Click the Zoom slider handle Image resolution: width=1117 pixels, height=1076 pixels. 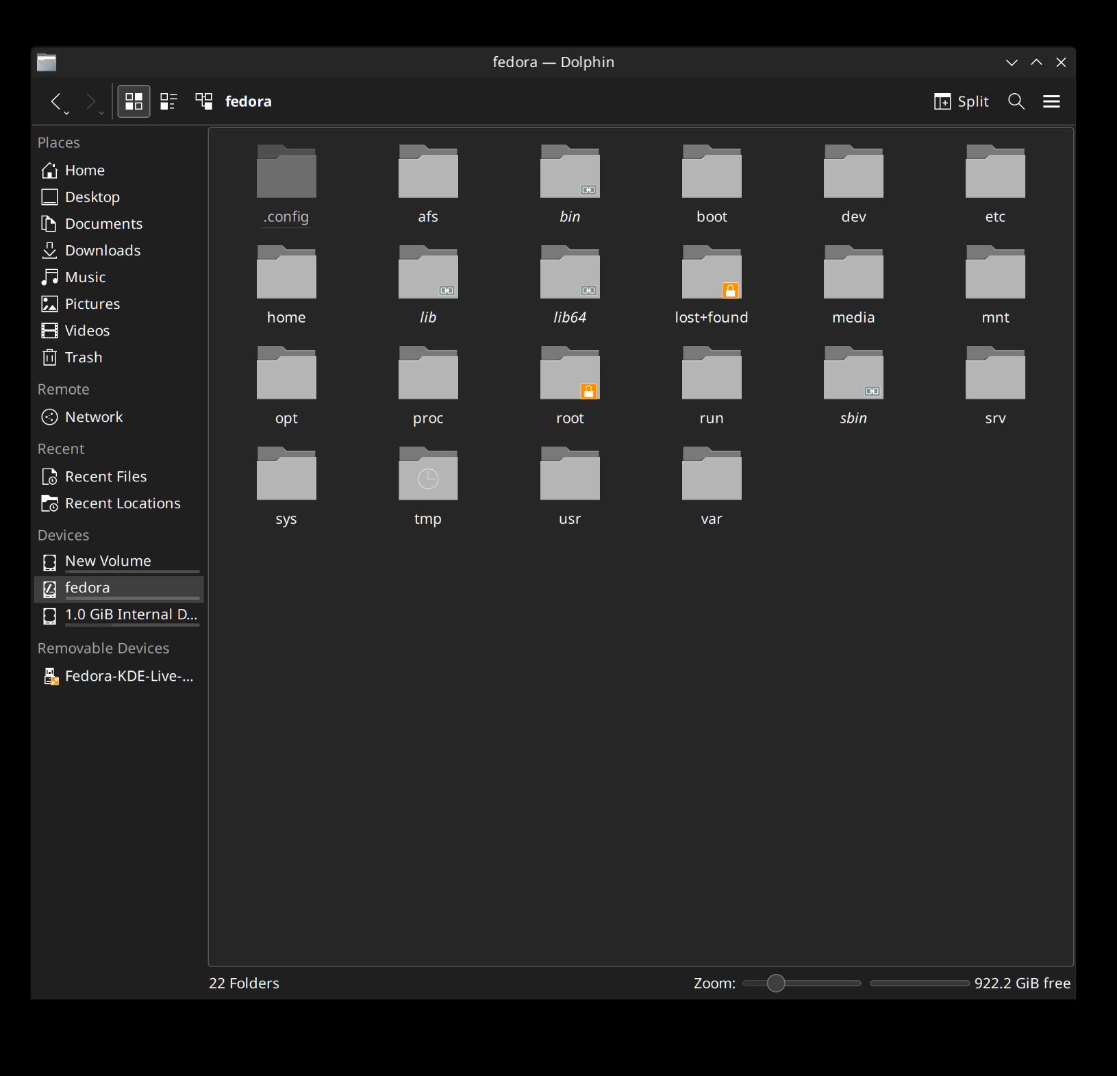(775, 983)
